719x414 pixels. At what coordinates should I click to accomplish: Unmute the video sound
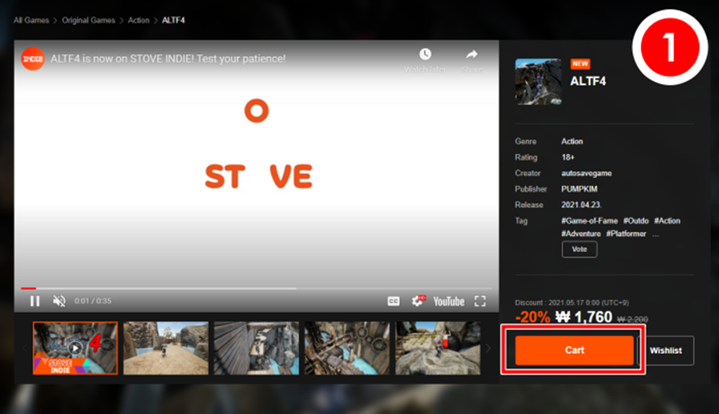point(59,301)
